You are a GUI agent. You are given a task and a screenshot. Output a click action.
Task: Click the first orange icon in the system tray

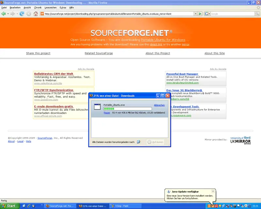point(209,206)
